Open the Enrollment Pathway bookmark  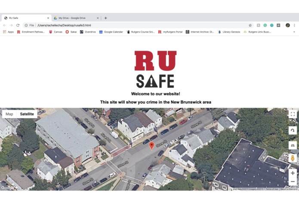31,32
